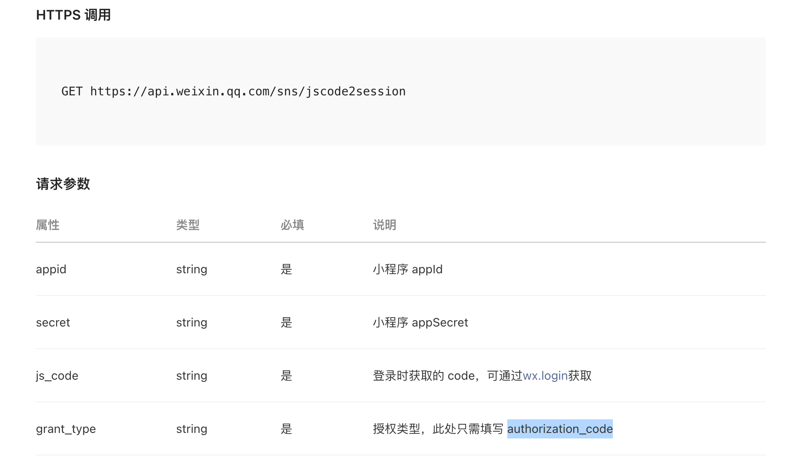The width and height of the screenshot is (805, 464).
Task: Click the 小程序 appId description text
Action: coord(408,269)
